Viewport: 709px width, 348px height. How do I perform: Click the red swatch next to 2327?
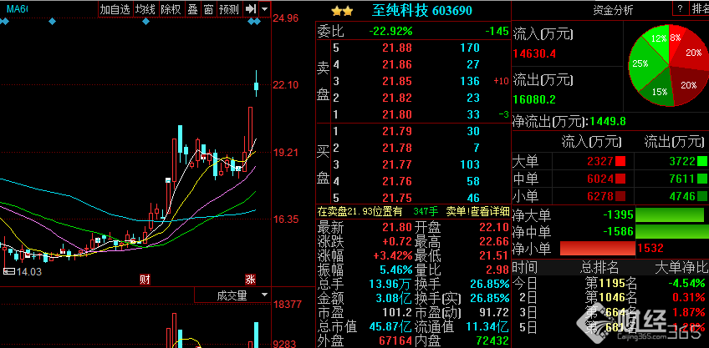click(x=620, y=161)
